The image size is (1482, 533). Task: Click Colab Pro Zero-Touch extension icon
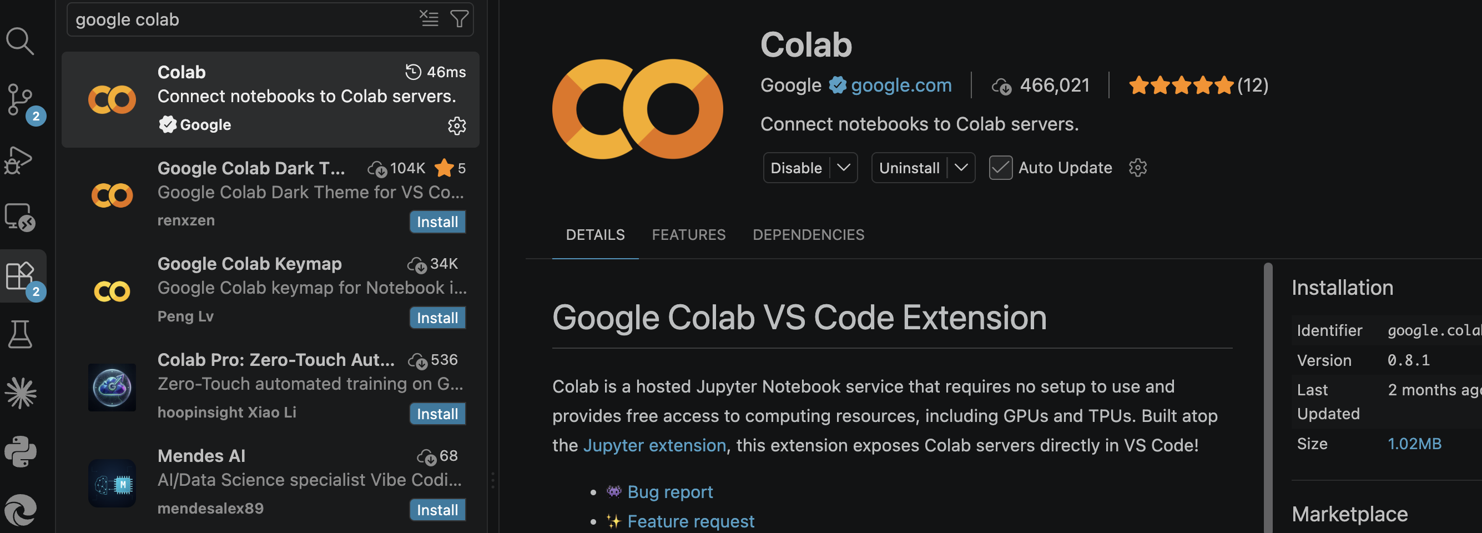pos(112,388)
